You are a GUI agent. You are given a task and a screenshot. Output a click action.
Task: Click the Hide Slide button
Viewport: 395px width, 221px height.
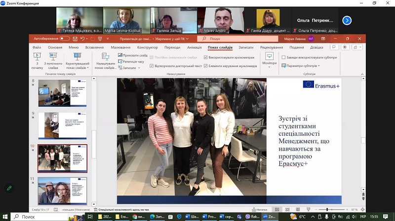pos(120,56)
